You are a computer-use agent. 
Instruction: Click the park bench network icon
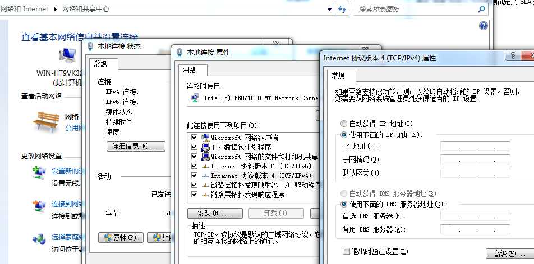click(46, 121)
